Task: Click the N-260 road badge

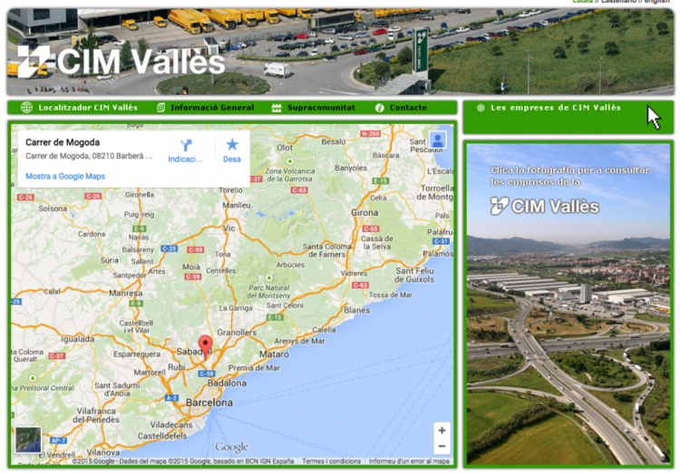Action: pyautogui.click(x=371, y=133)
